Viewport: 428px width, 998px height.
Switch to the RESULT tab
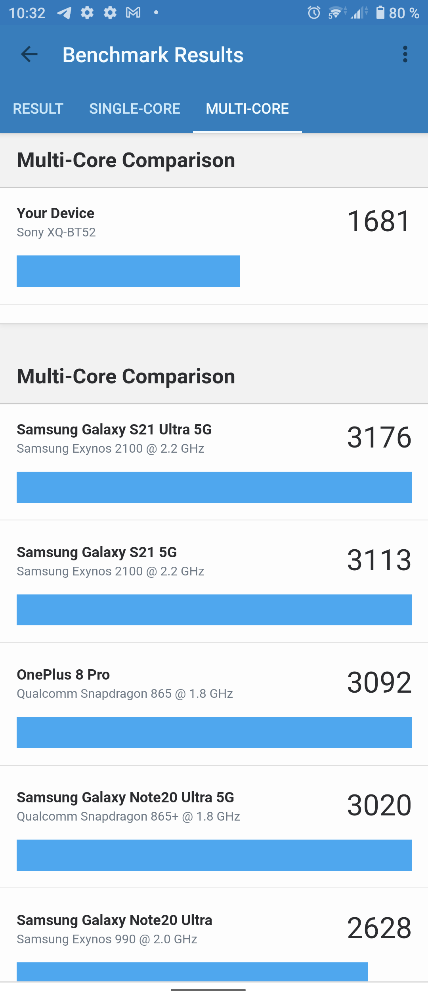pos(38,109)
